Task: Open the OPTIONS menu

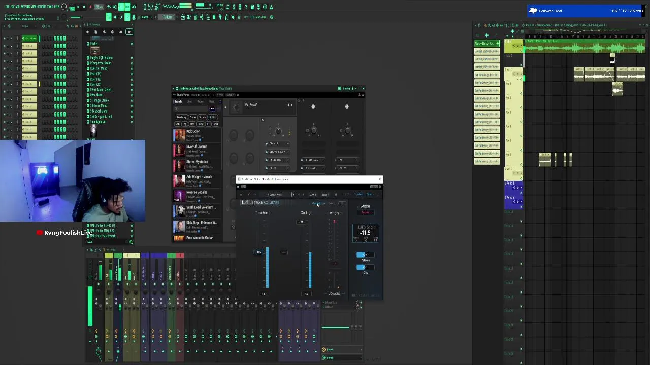Action: click(42, 7)
